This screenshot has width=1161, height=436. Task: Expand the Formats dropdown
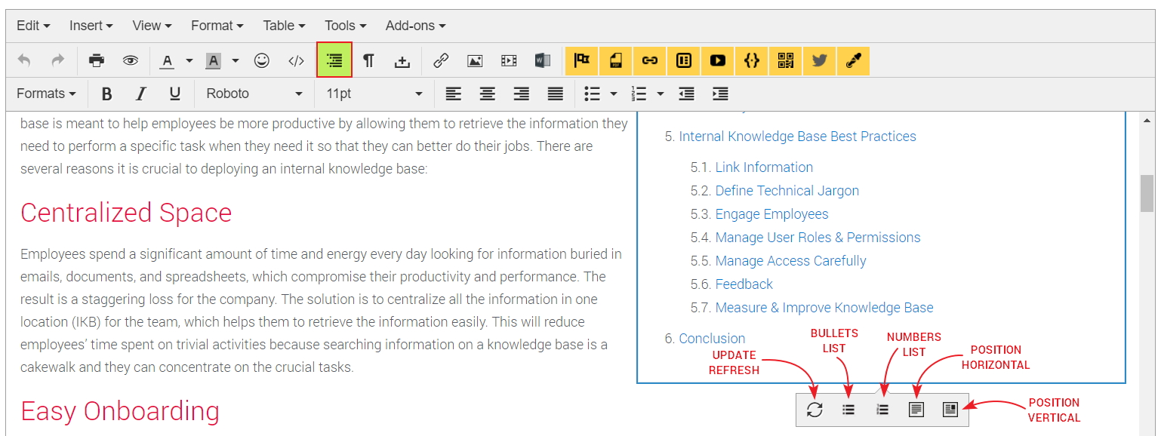(45, 94)
